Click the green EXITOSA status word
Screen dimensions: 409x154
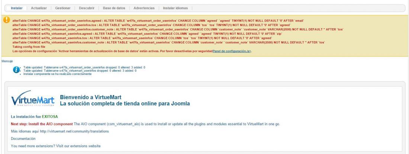tap(50, 117)
